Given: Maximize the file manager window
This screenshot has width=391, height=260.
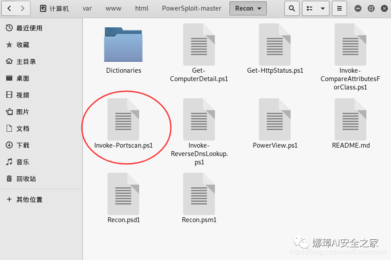Looking at the screenshot, I should click(371, 8).
